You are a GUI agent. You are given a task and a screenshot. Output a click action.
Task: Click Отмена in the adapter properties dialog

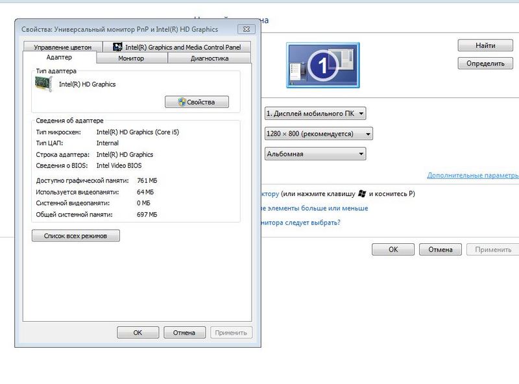pos(180,332)
